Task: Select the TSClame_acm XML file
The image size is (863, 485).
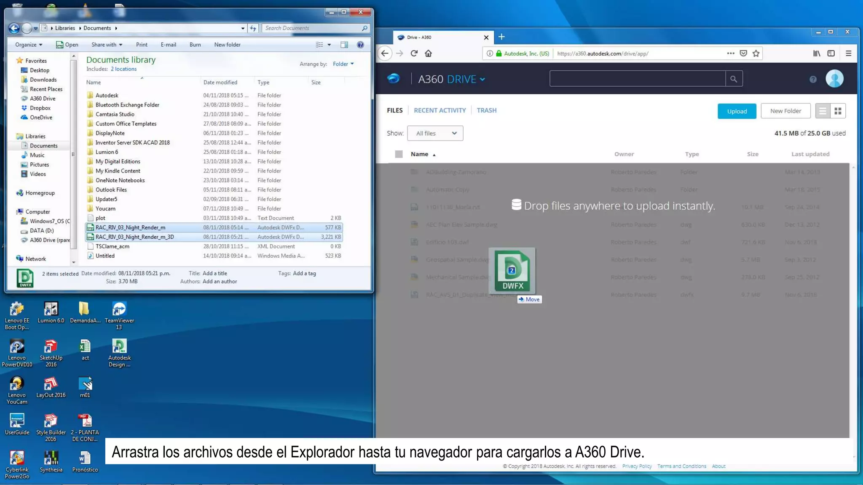Action: (214, 246)
